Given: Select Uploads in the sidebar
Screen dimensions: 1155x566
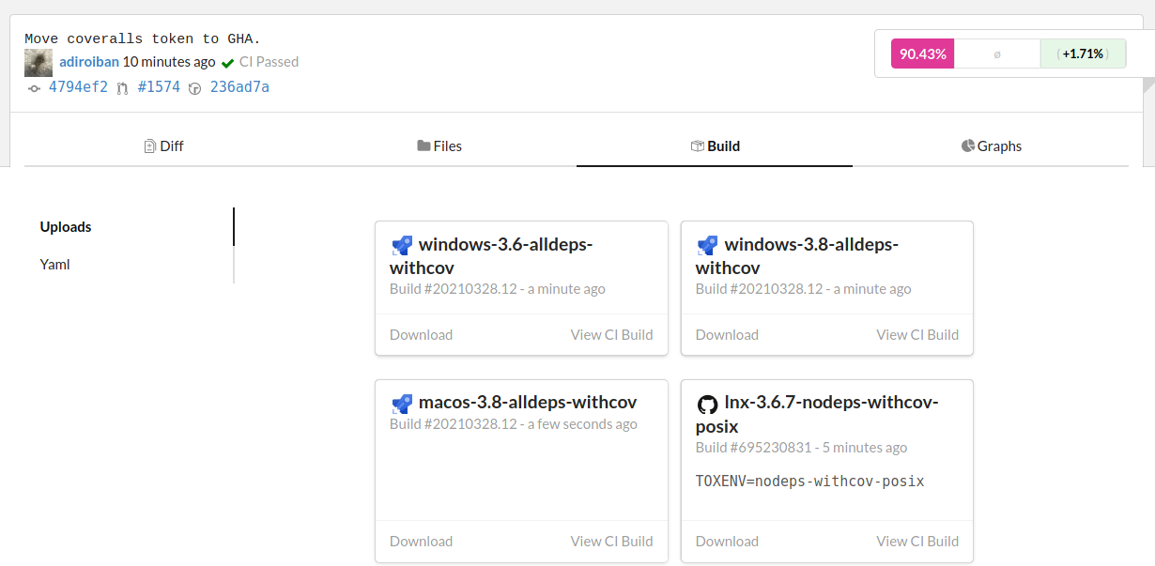Looking at the screenshot, I should tap(66, 227).
